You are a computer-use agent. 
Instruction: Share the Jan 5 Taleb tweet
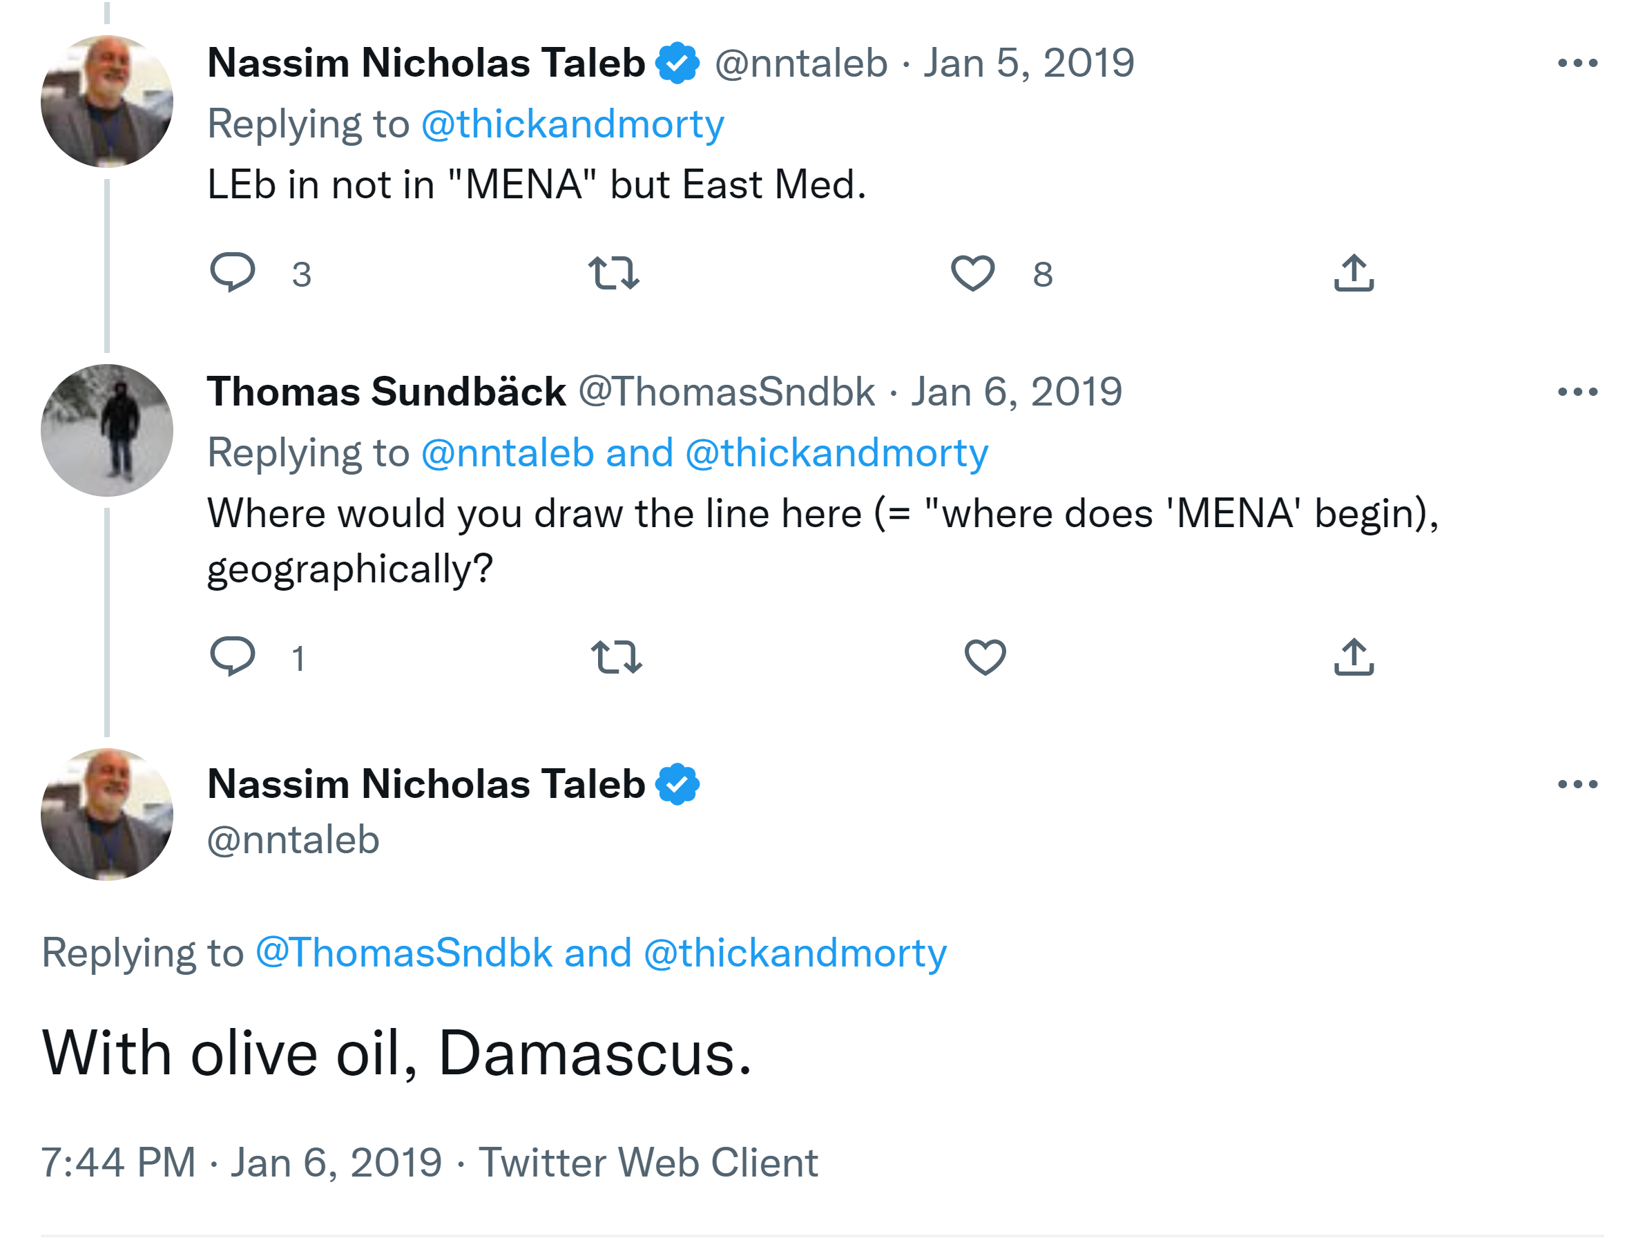click(1353, 273)
